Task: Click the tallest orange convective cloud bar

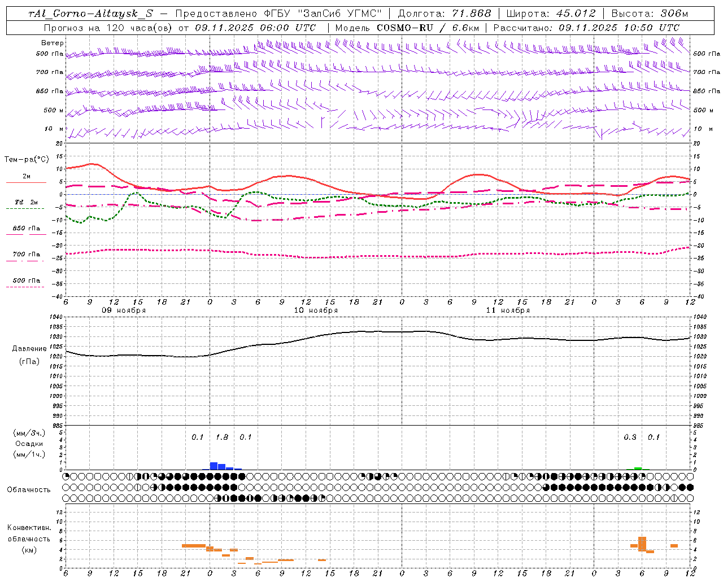Action: [642, 544]
